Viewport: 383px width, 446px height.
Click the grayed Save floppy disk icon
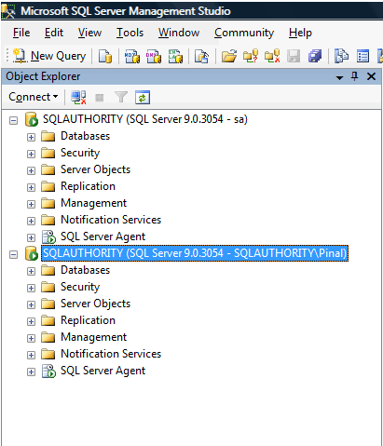pyautogui.click(x=294, y=57)
